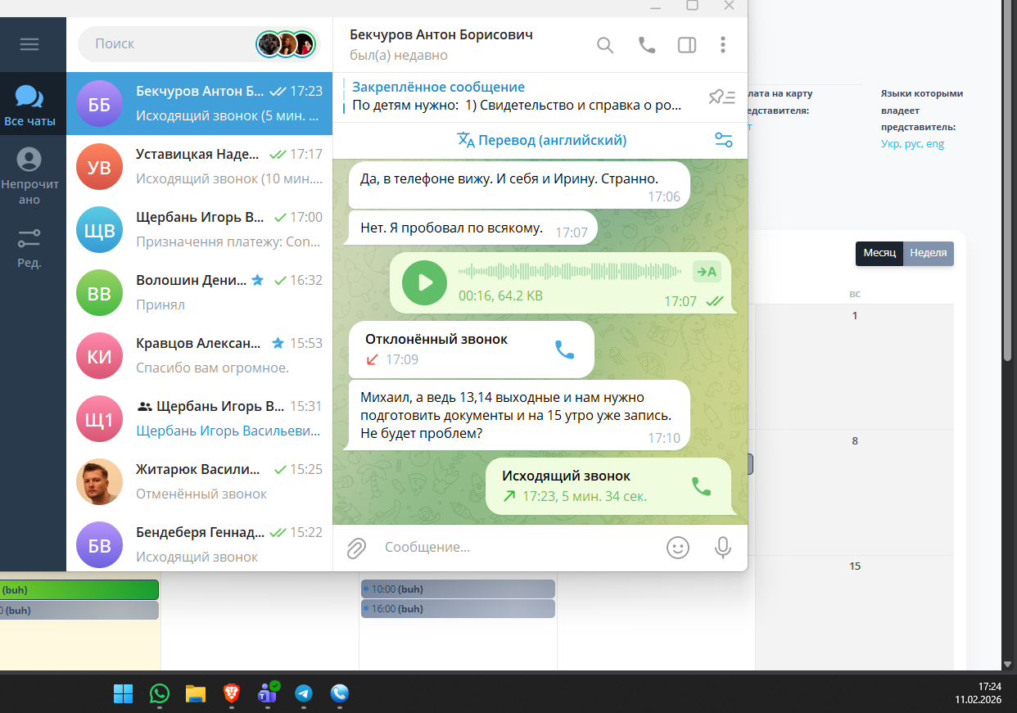The image size is (1017, 713).
Task: Open Microsoft Teams from the taskbar
Action: pyautogui.click(x=268, y=693)
